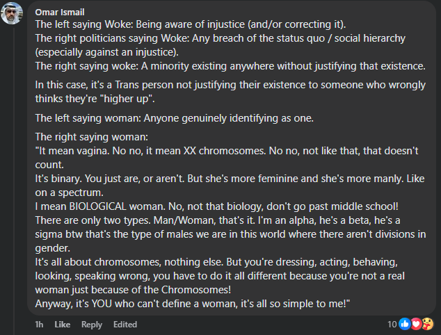The image size is (441, 335).
Task: Click the blue thumbs-up reaction icon
Action: [x=405, y=324]
